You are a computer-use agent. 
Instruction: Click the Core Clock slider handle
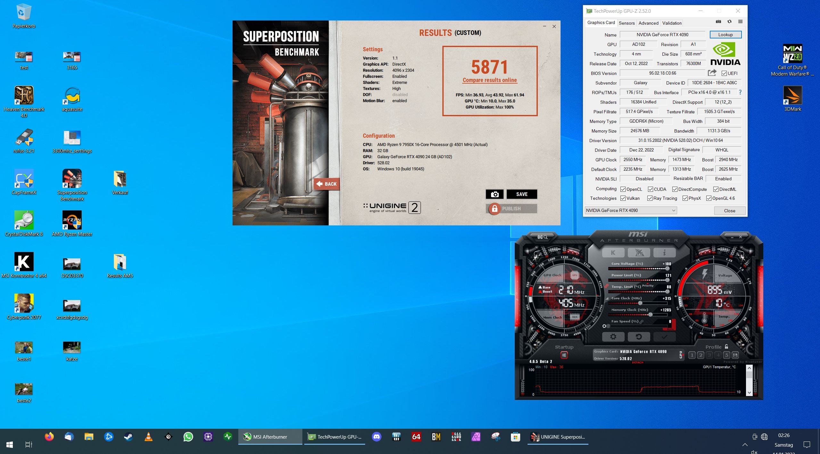[640, 303]
